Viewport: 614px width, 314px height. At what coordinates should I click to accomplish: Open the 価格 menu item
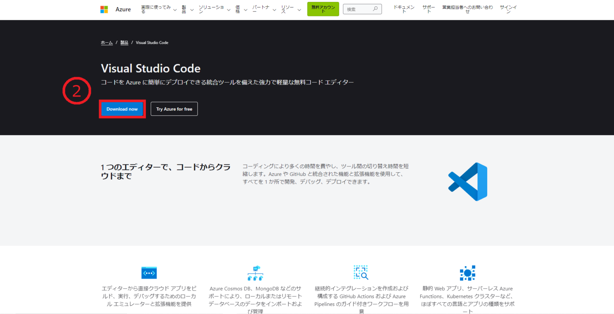(x=239, y=9)
